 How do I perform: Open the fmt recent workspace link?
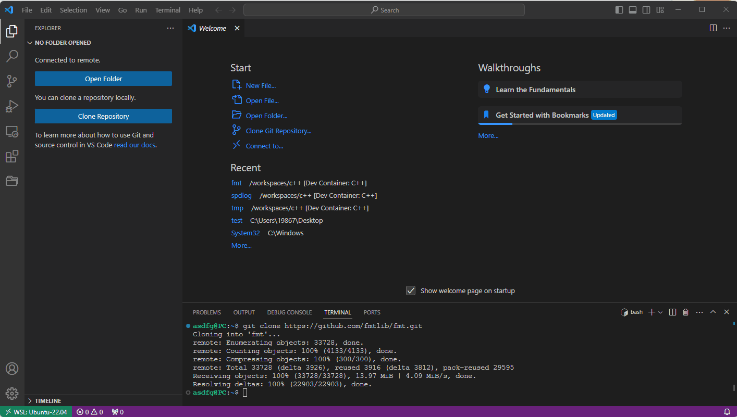pyautogui.click(x=236, y=183)
